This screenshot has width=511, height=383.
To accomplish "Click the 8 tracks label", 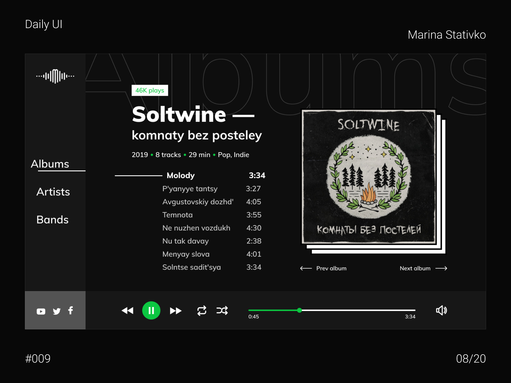I will (168, 155).
